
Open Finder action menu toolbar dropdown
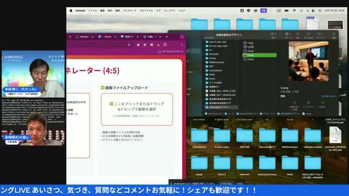(320, 34)
